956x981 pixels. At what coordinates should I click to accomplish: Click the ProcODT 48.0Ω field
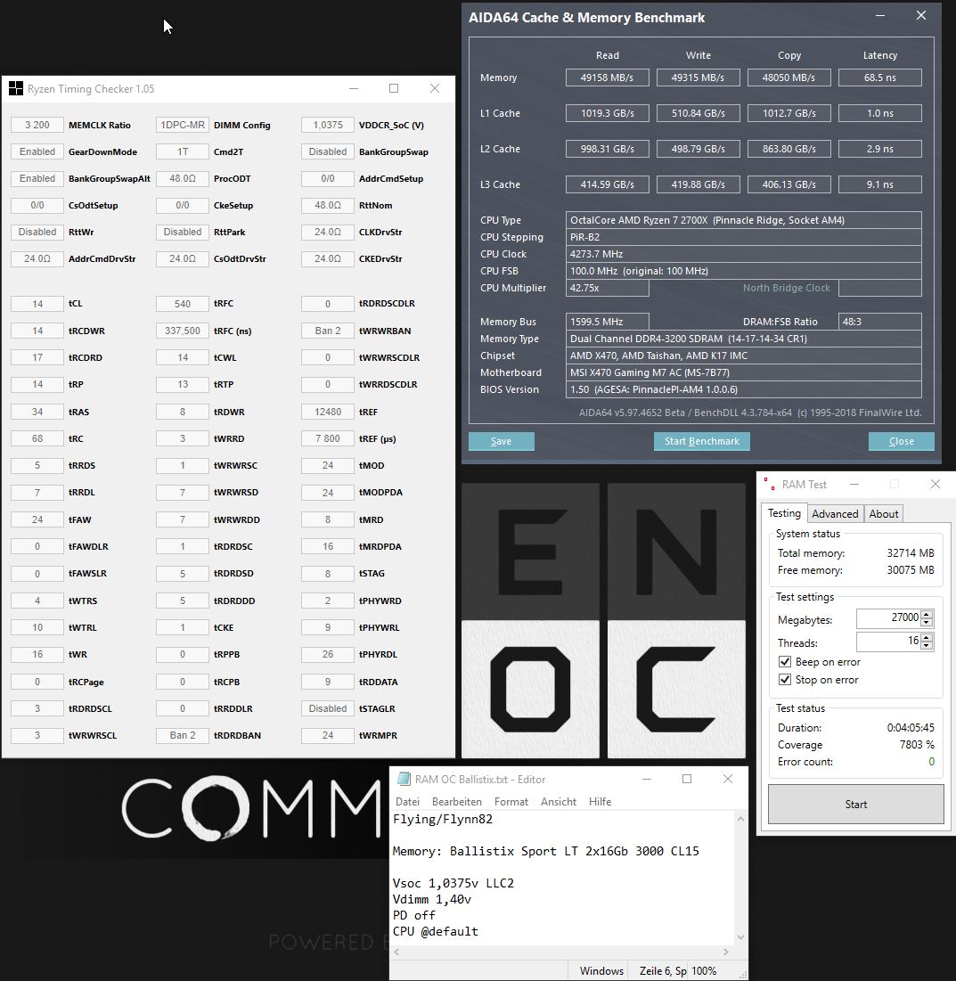[x=182, y=179]
